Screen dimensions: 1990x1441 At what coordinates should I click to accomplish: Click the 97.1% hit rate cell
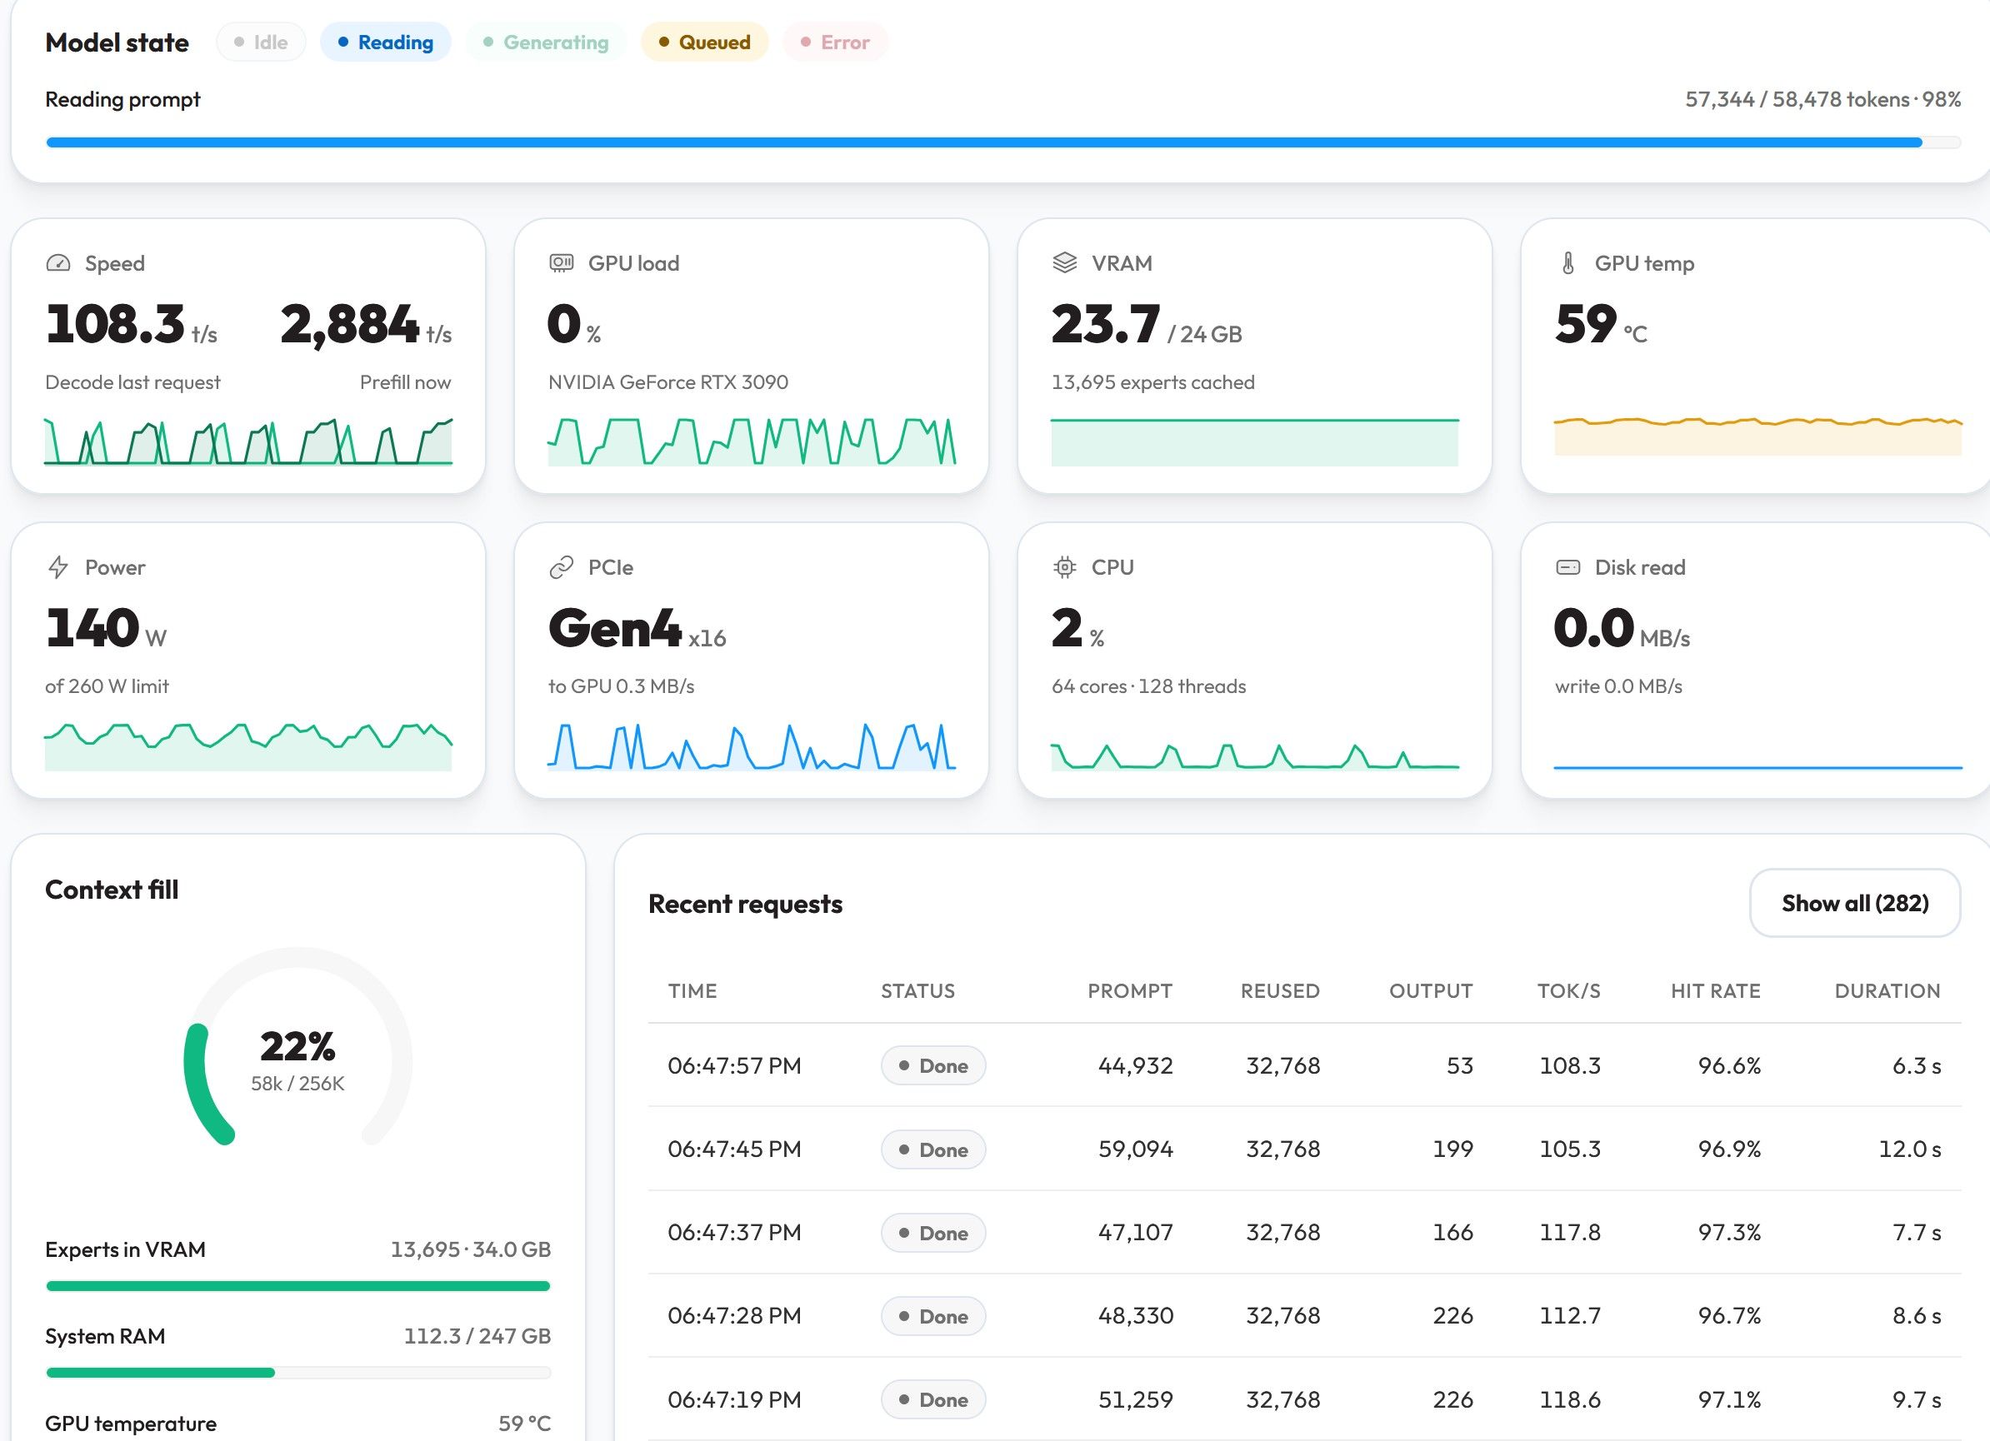tap(1728, 1400)
